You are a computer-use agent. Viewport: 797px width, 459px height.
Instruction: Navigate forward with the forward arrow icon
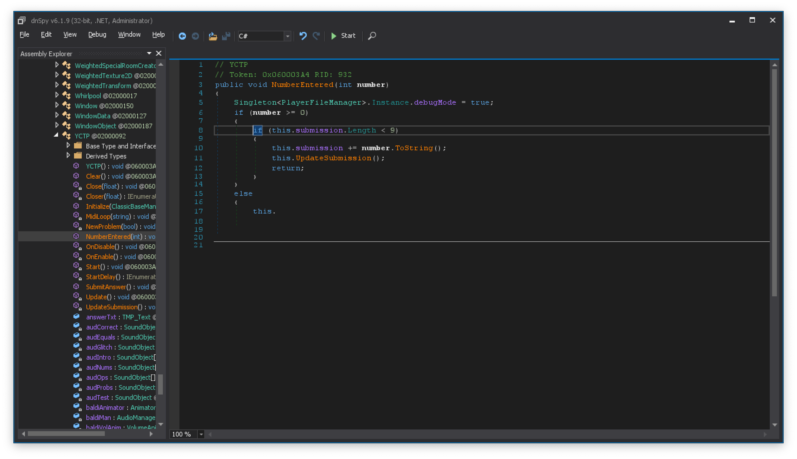click(195, 36)
